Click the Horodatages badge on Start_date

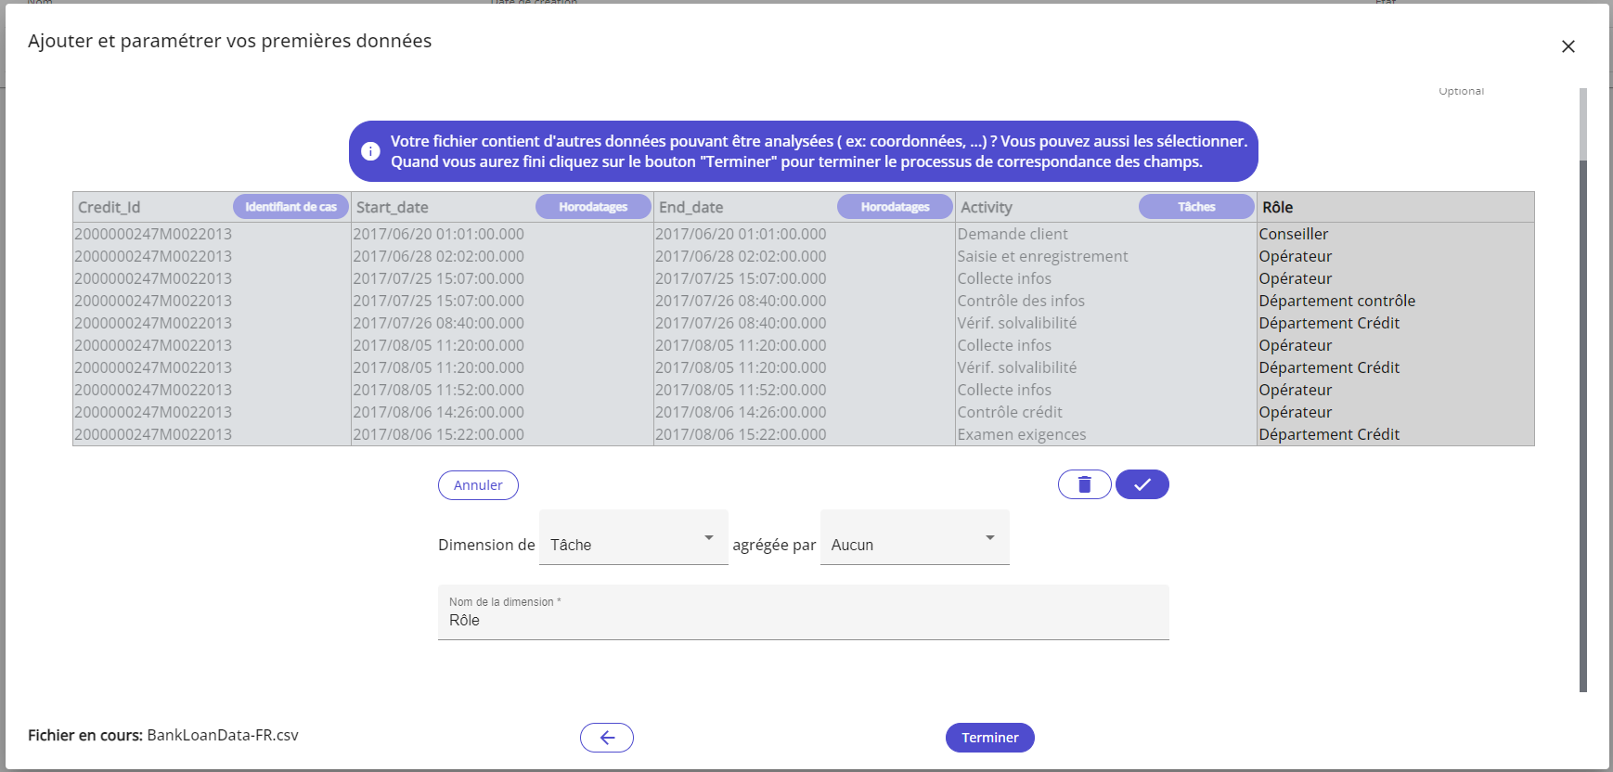coord(593,207)
